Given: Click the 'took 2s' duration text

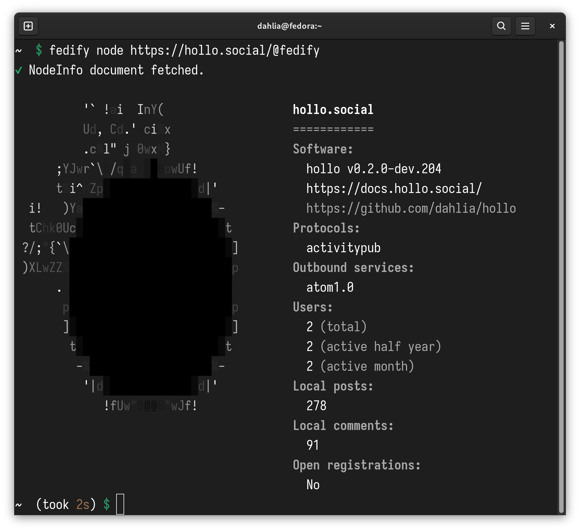Looking at the screenshot, I should point(66,504).
